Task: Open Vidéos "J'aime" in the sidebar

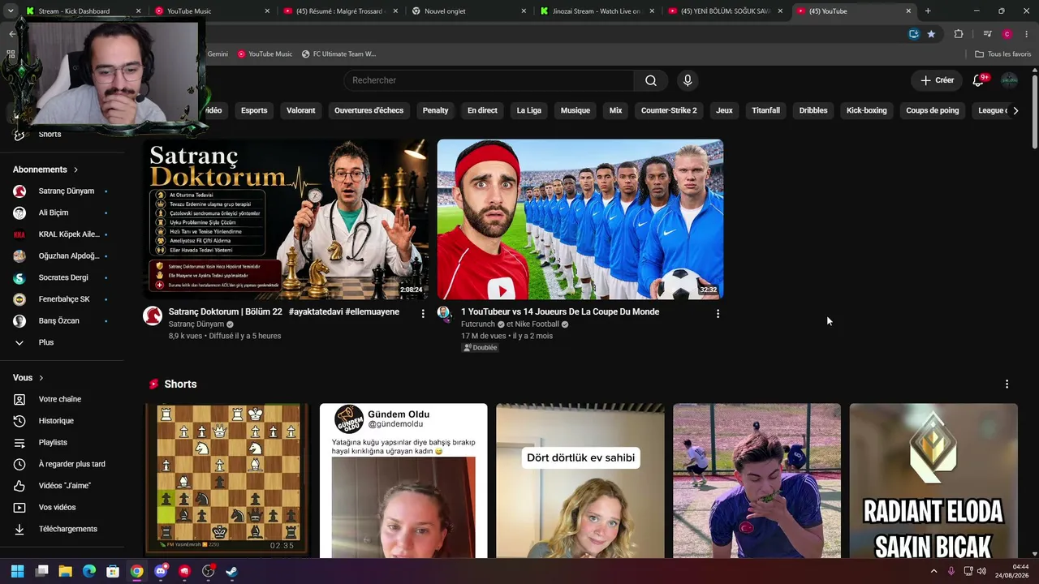Action: (63, 486)
